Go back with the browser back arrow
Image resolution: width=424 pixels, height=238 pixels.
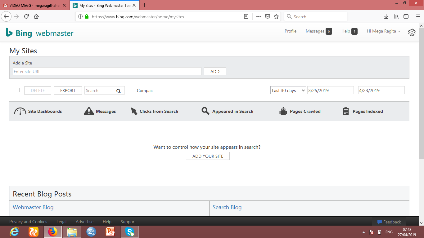[6, 16]
